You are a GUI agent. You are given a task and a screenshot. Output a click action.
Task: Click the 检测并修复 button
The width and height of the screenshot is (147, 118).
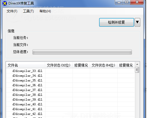116,22
